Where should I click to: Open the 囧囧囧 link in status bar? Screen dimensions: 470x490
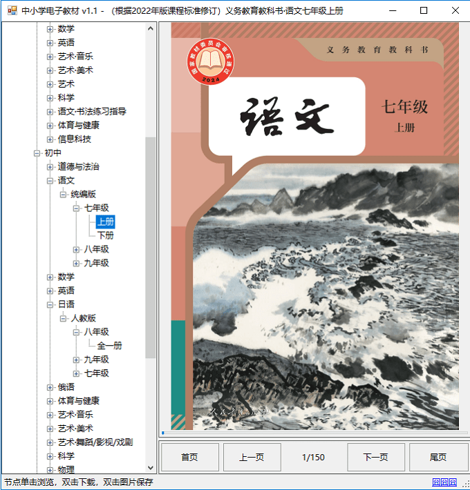pyautogui.click(x=444, y=482)
